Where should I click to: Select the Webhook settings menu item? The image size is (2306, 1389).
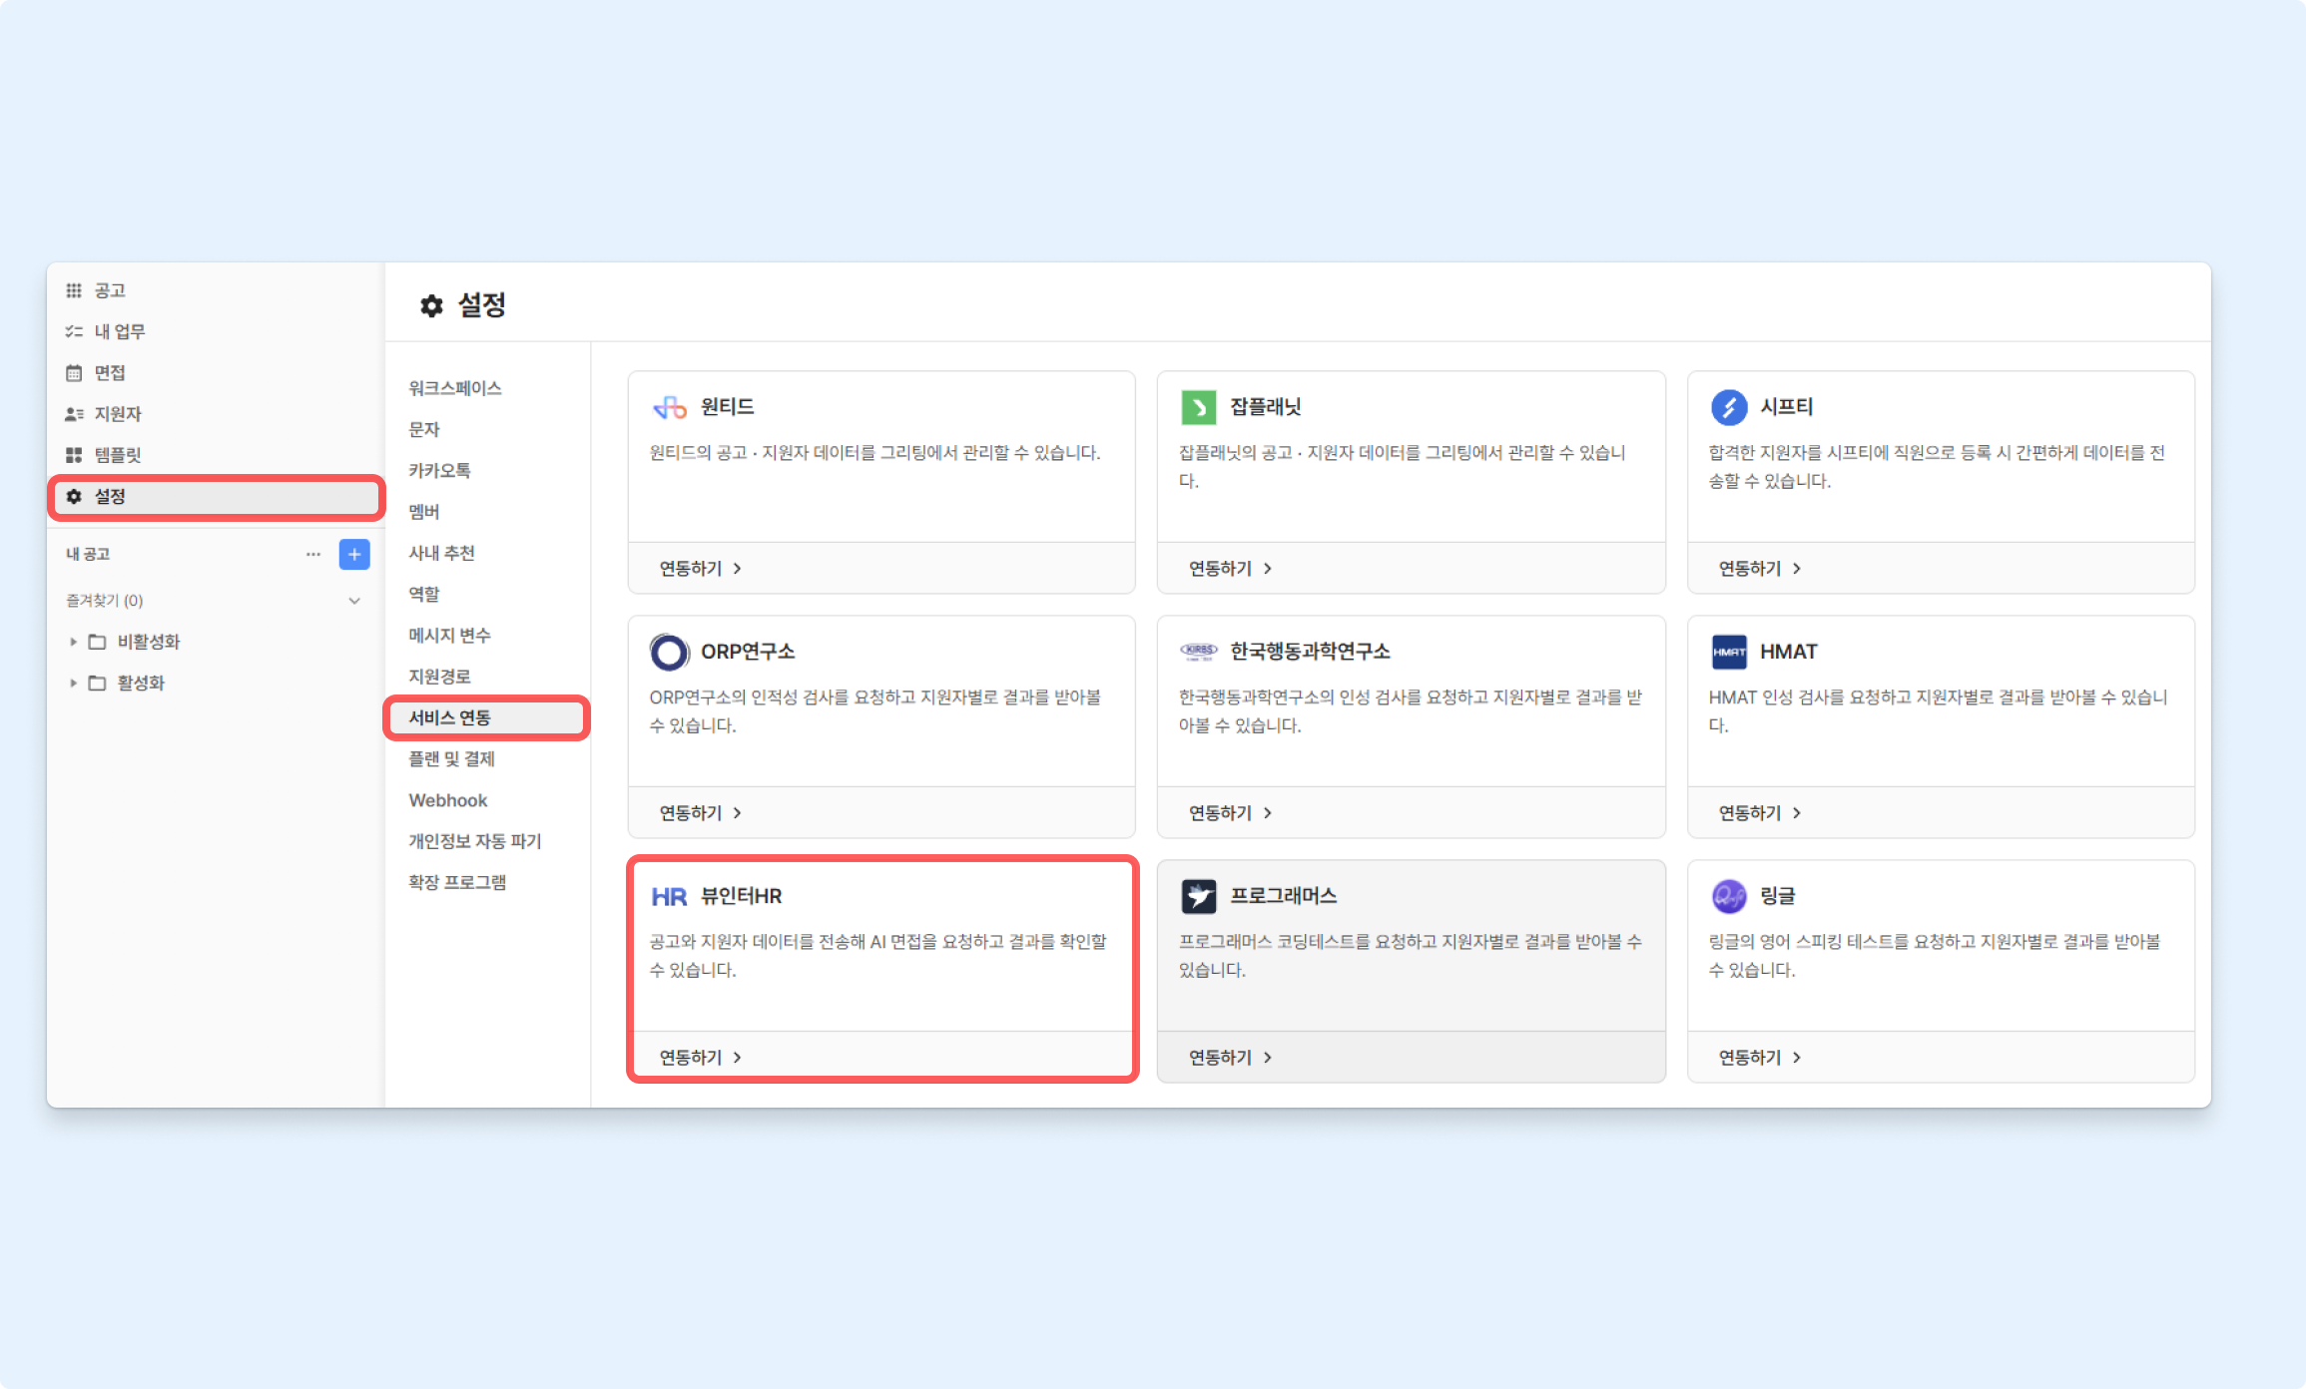[448, 800]
